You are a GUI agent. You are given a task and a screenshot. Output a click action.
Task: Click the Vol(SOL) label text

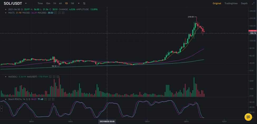tap(13, 77)
